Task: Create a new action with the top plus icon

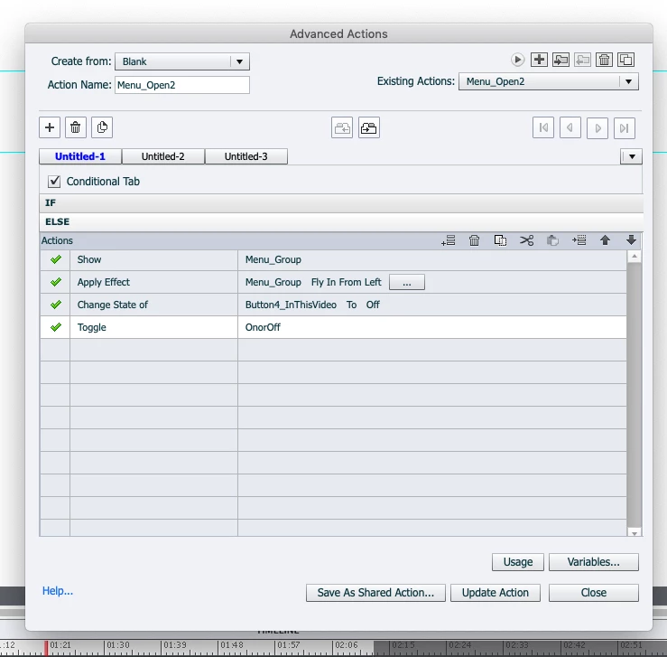Action: (539, 60)
